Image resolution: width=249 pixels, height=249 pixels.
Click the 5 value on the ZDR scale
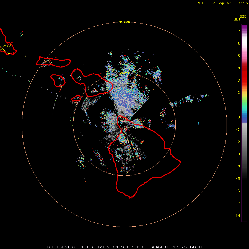239,56
